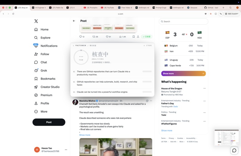The height and width of the screenshot is (156, 241).
Task: Open the floating chat bubble button
Action: coord(234,151)
